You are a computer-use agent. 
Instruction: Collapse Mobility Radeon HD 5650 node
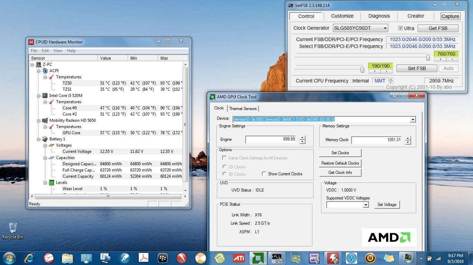(39, 120)
